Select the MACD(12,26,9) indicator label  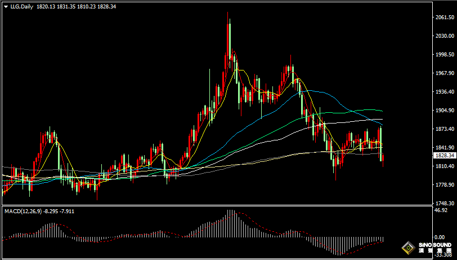(x=23, y=211)
